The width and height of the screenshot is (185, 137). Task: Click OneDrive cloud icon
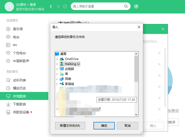[x=62, y=59]
